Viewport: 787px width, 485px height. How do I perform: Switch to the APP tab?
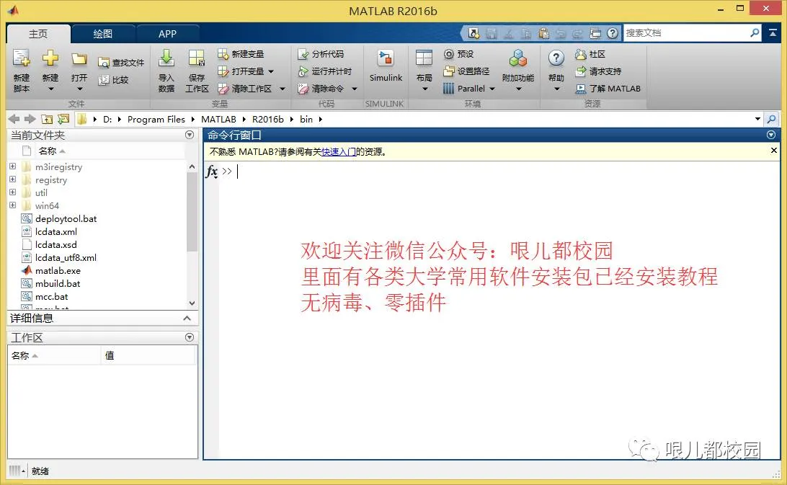pyautogui.click(x=168, y=34)
